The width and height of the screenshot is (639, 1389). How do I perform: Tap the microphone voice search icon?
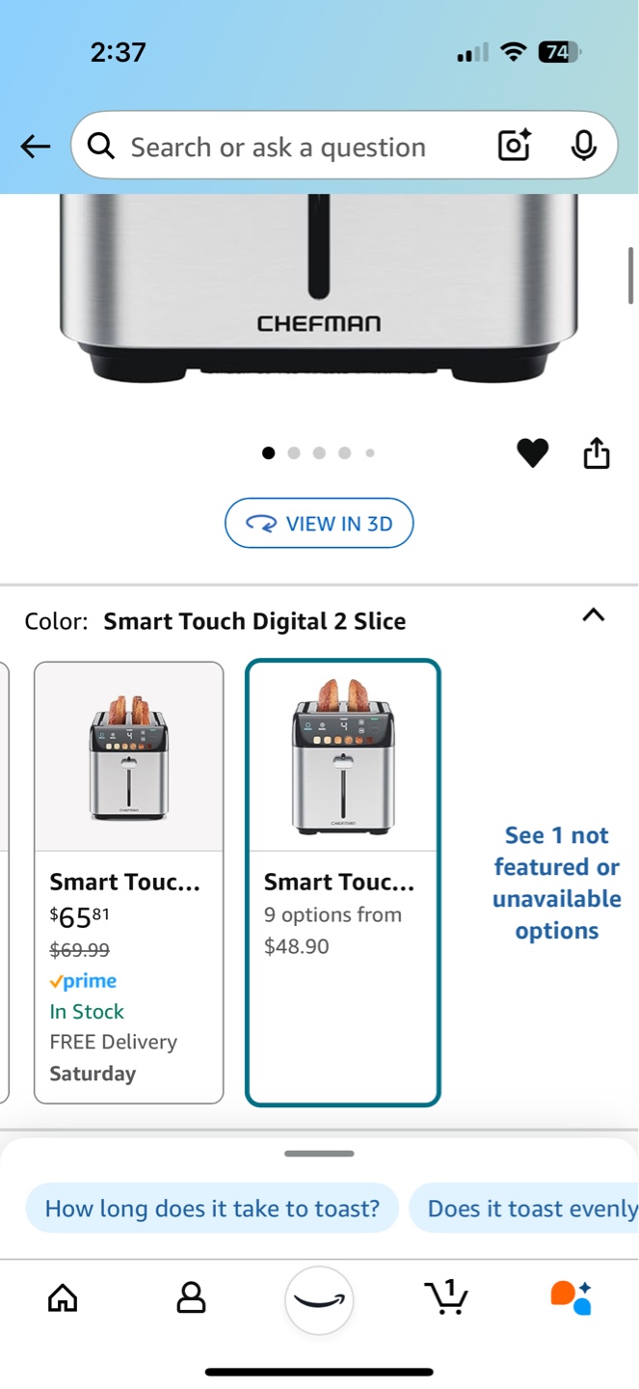click(x=582, y=146)
